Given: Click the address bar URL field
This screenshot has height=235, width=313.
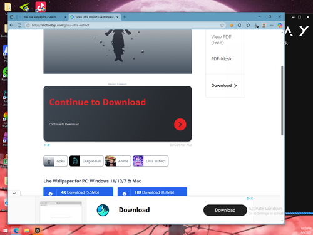Looking at the screenshot, I should [125, 25].
